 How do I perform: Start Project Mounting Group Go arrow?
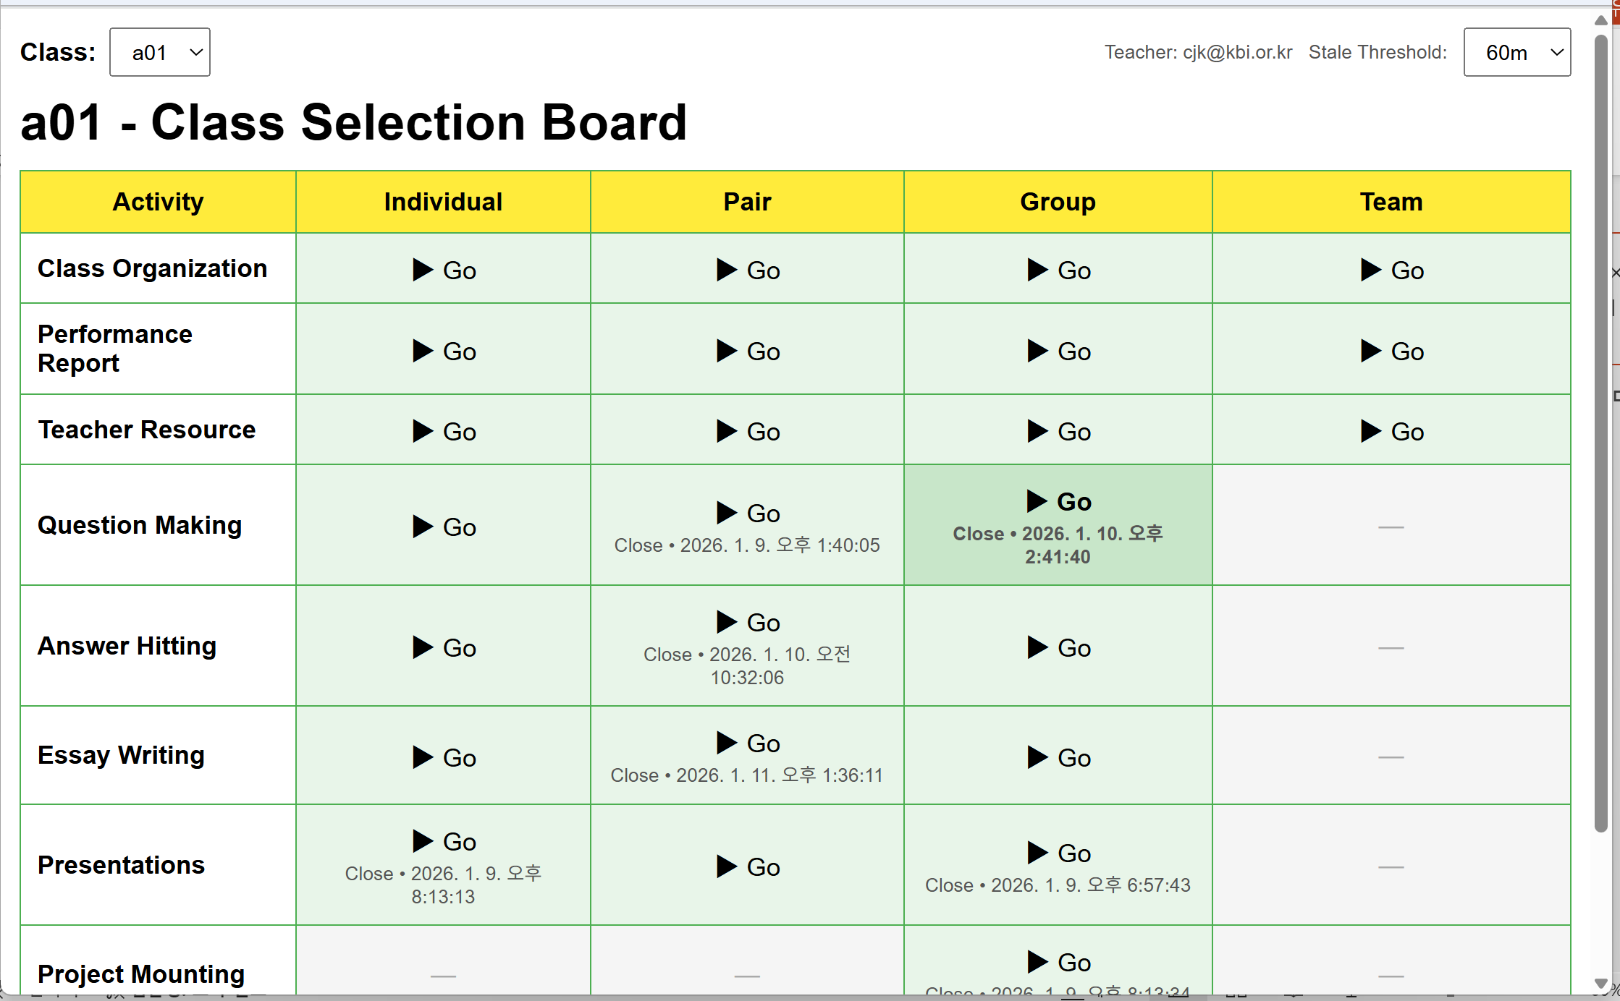click(x=1058, y=963)
